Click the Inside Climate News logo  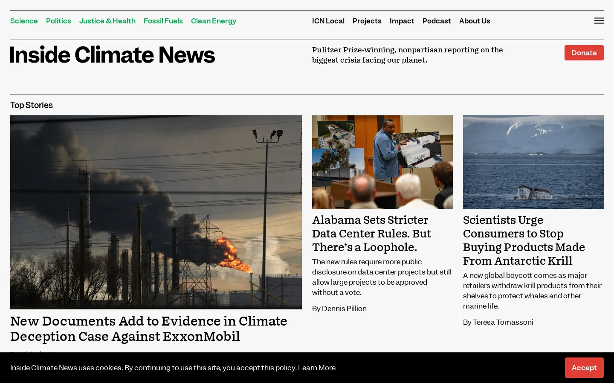[113, 55]
